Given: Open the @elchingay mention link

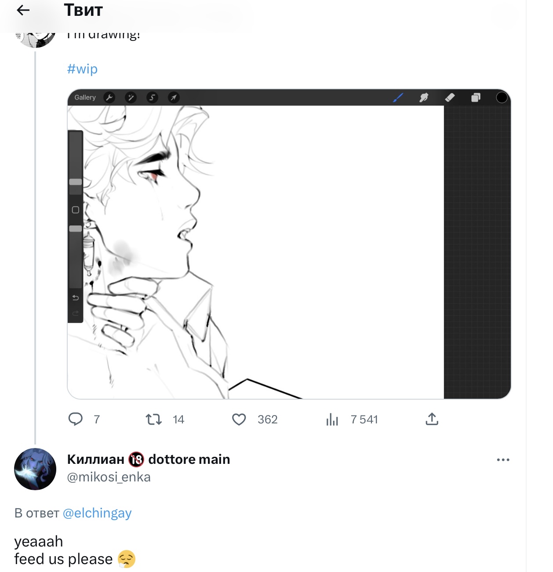Looking at the screenshot, I should (x=97, y=513).
